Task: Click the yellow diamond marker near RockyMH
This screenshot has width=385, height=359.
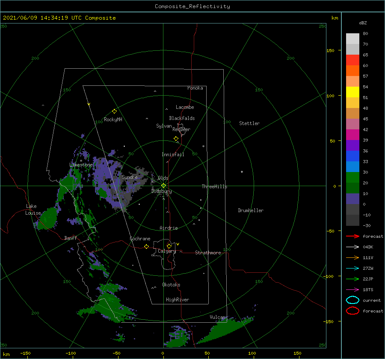Action: (x=114, y=111)
